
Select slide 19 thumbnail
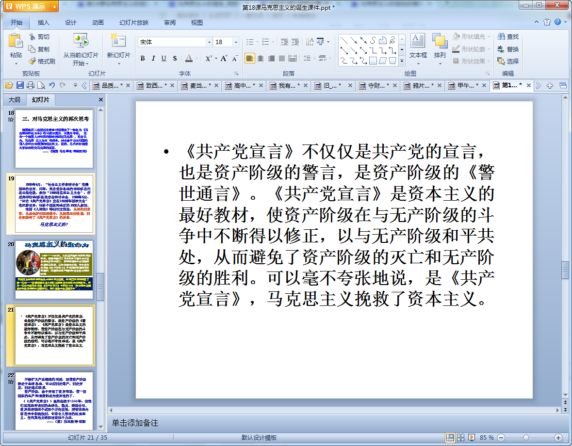point(54,203)
